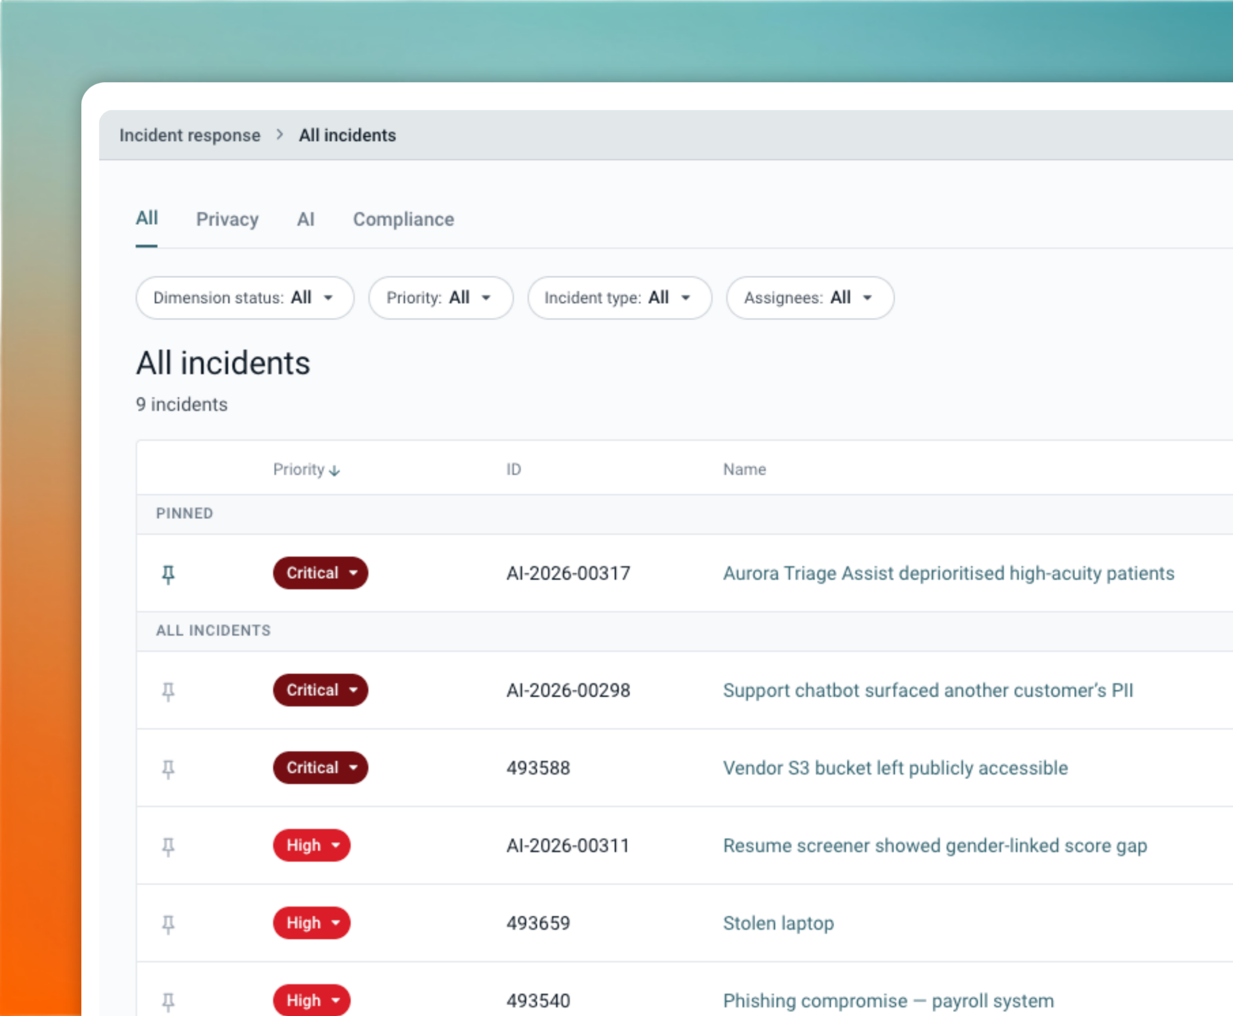This screenshot has height=1016, width=1233.
Task: Go to Incident response breadcrumb
Action: pyautogui.click(x=190, y=135)
